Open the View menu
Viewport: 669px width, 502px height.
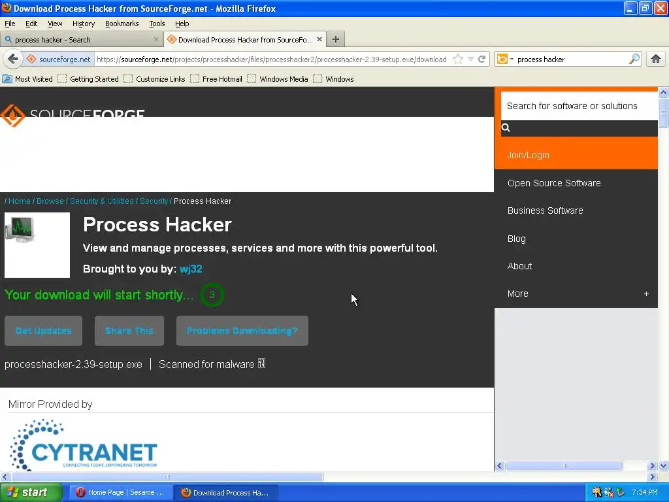pyautogui.click(x=55, y=24)
